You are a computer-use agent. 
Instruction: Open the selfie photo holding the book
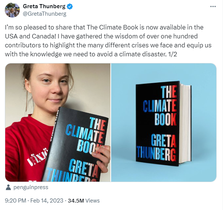pyautogui.click(x=58, y=122)
